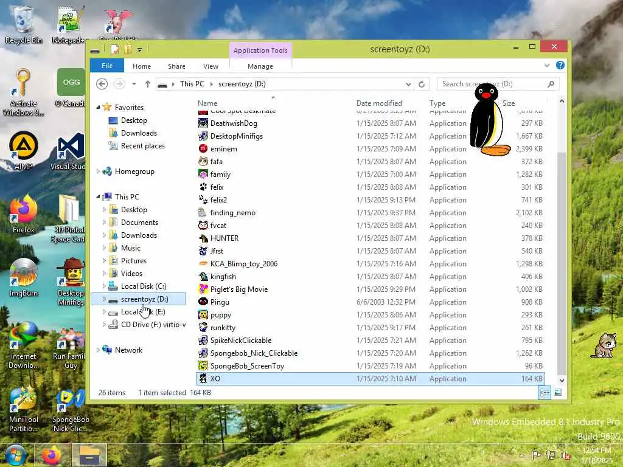Open the Explorer help icon
This screenshot has height=467, width=623.
click(560, 65)
